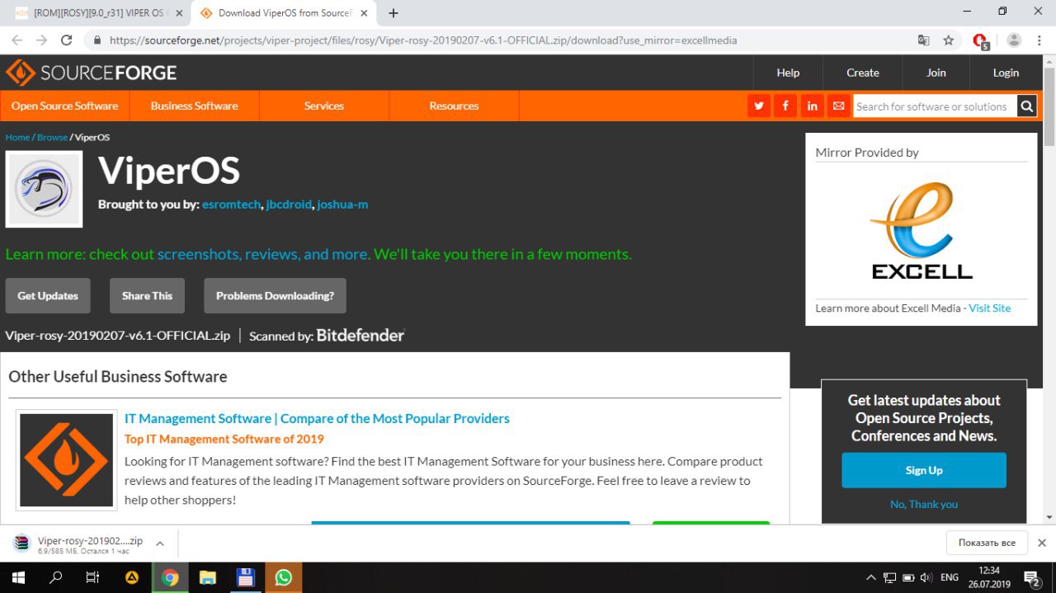
Task: Click the No, Thank you link
Action: point(924,504)
